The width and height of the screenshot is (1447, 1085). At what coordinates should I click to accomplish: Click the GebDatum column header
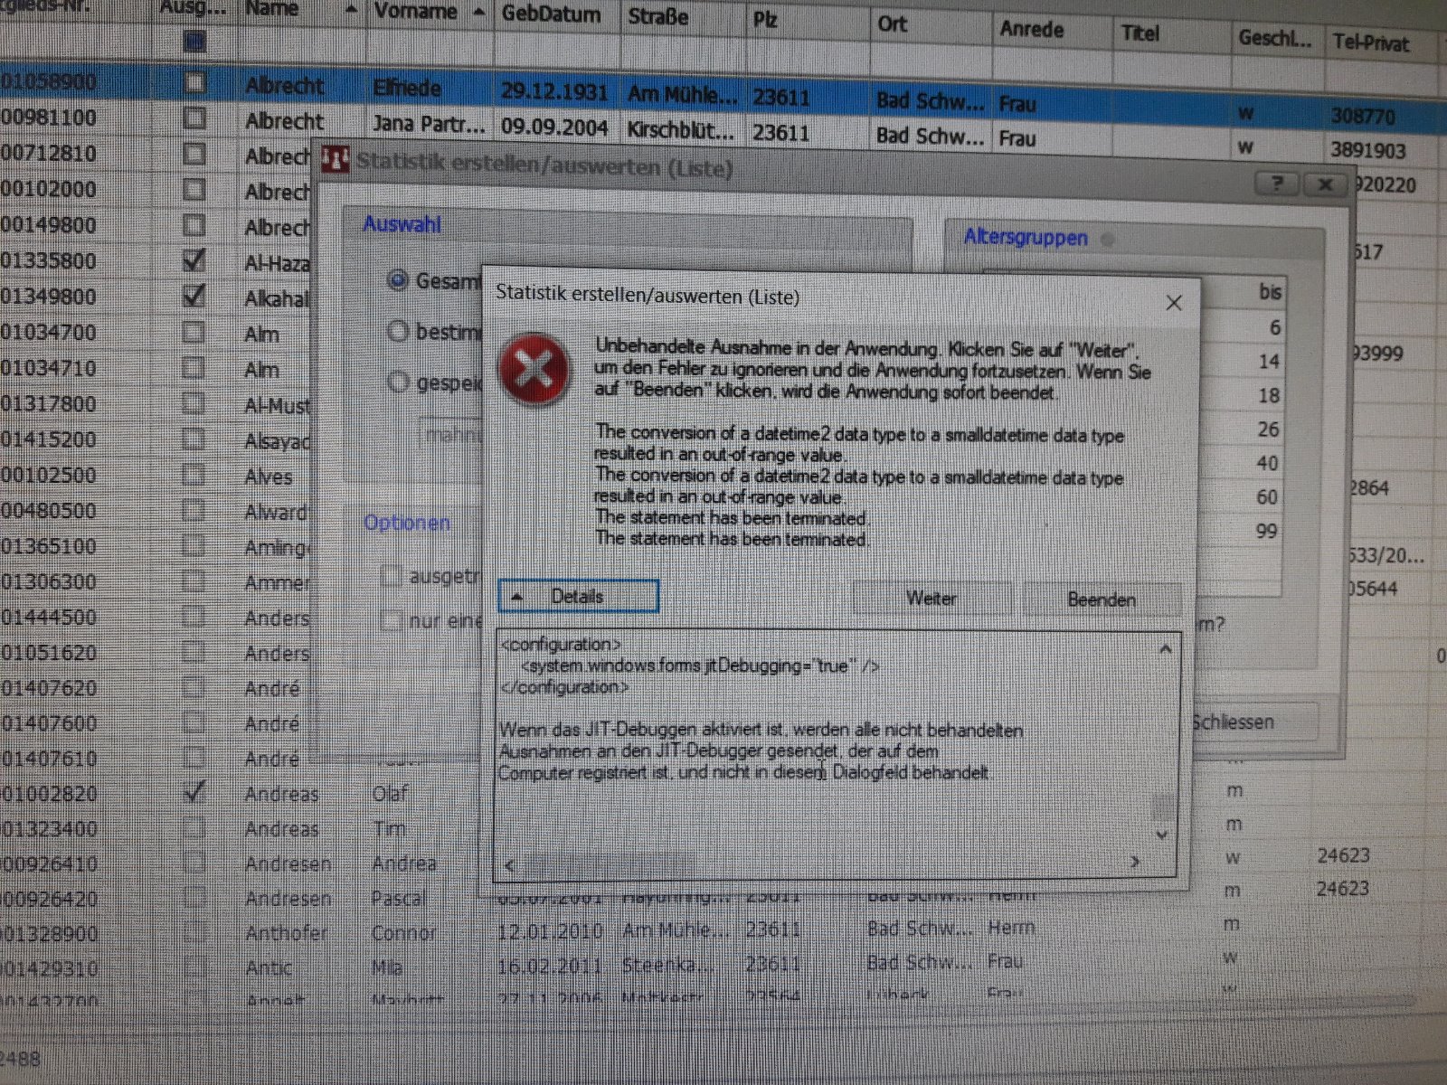pyautogui.click(x=551, y=14)
